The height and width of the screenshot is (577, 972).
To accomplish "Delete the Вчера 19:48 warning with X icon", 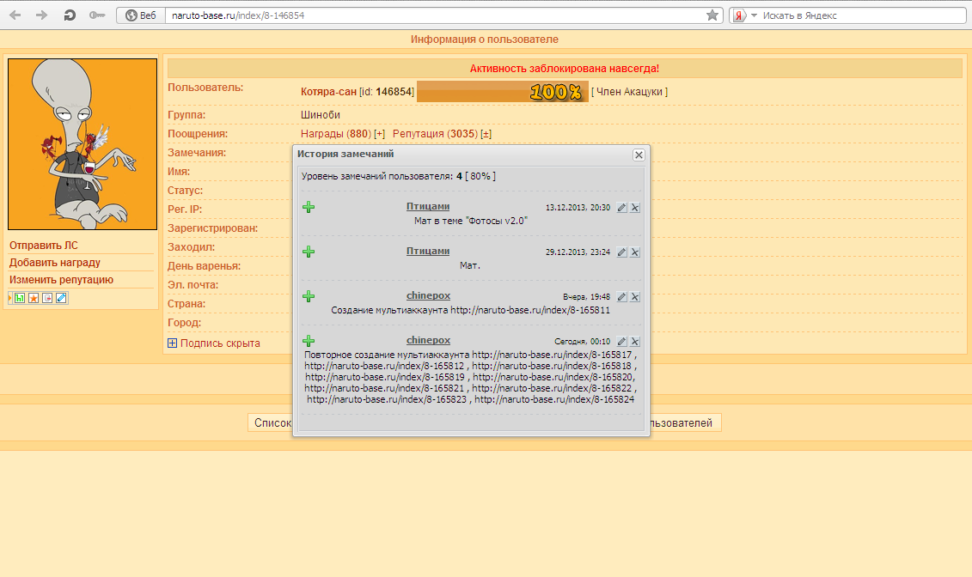I will (635, 296).
